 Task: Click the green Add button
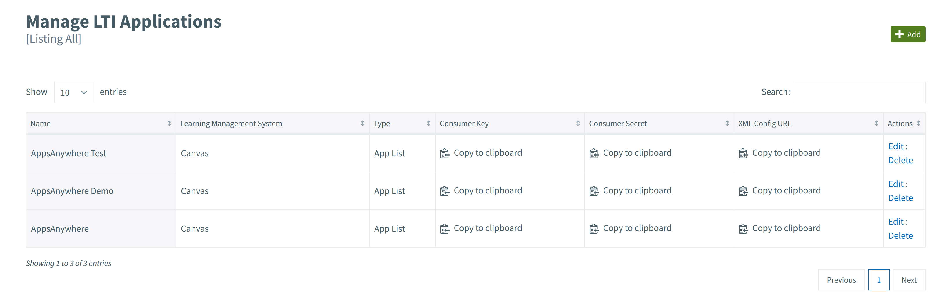tap(907, 34)
